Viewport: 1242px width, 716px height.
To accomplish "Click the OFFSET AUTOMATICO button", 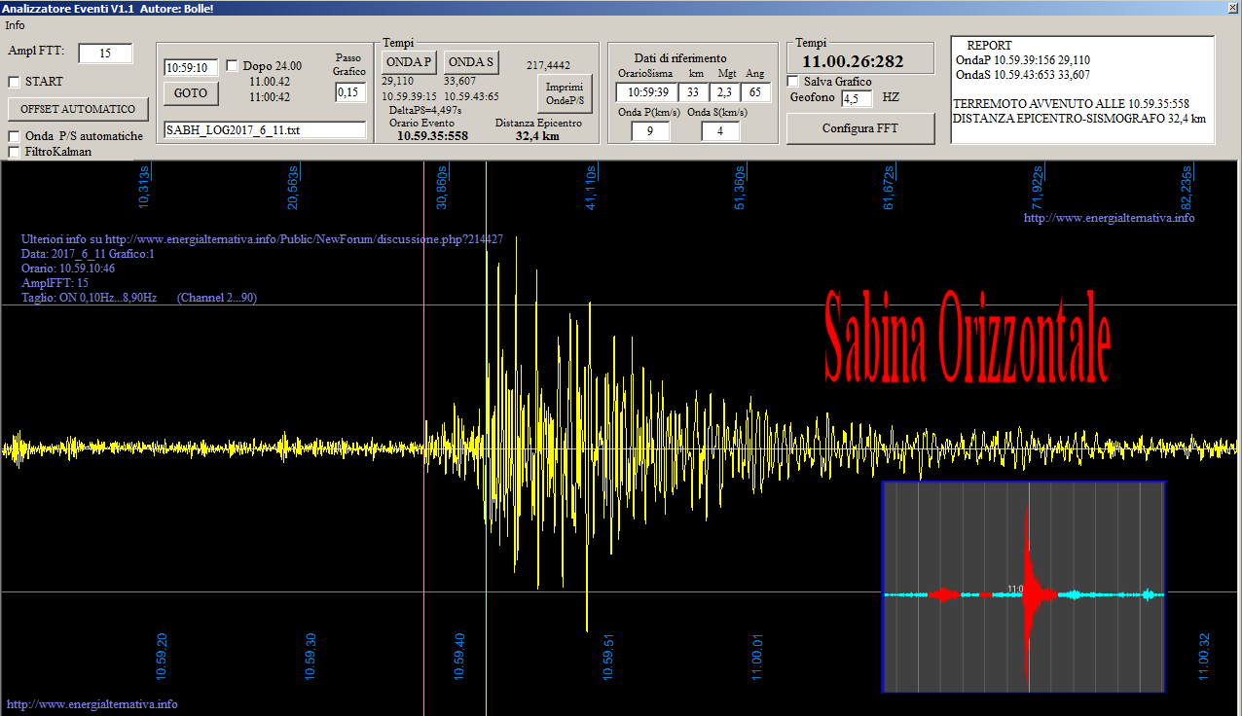I will click(78, 109).
